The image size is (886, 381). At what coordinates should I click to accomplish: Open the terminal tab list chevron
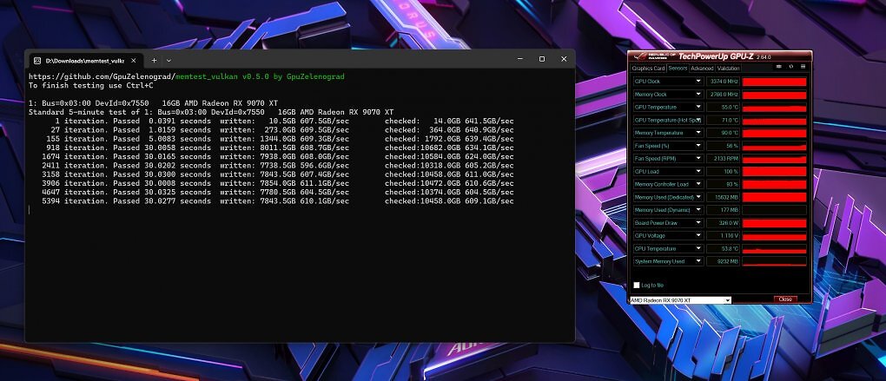coord(169,60)
